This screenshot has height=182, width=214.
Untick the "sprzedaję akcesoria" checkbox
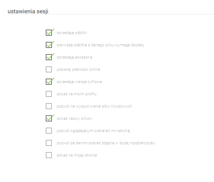pos(49,57)
